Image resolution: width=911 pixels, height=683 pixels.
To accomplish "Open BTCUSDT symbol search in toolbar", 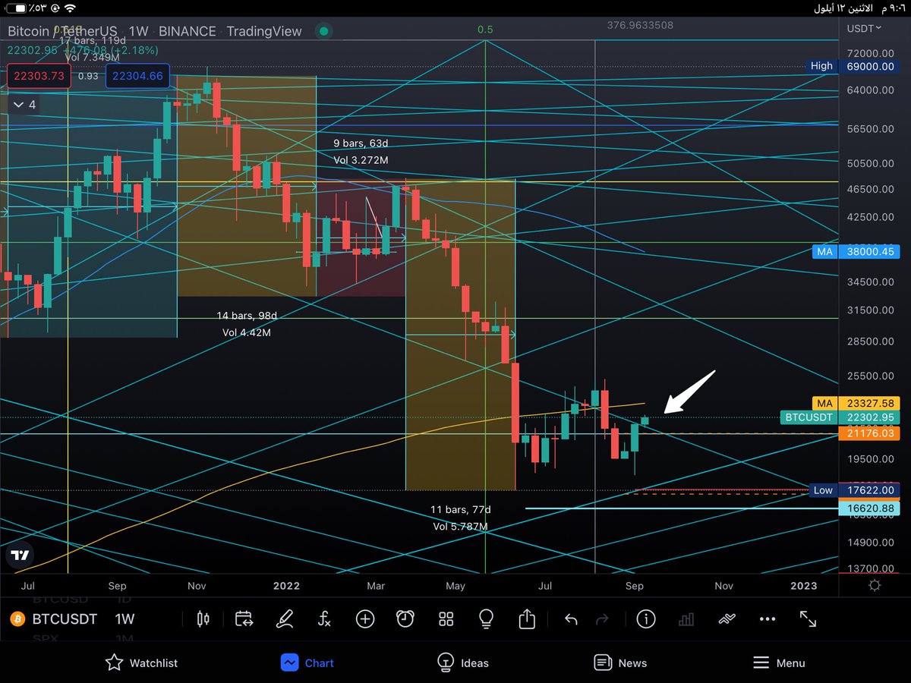I will tap(65, 619).
